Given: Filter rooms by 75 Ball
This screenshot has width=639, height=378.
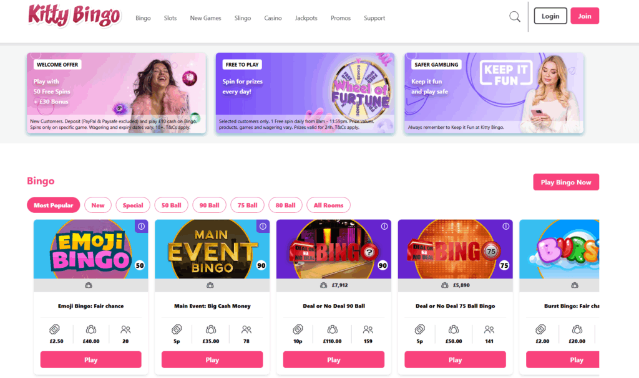Looking at the screenshot, I should pyautogui.click(x=247, y=205).
